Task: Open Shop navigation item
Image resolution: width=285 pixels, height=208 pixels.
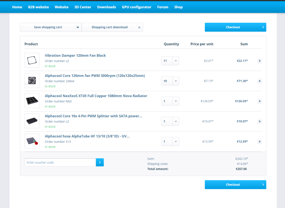Action: point(178,7)
